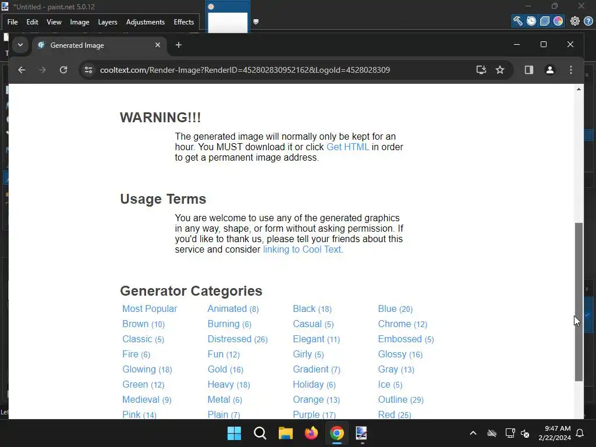The image size is (596, 447).
Task: Click the scrollbar up arrow
Action: (579, 89)
